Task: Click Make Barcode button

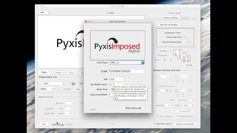Action: (x=133, y=108)
